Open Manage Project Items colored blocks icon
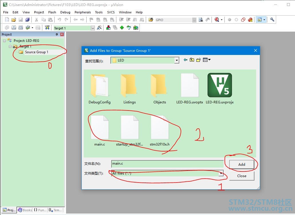 [x=108, y=28]
